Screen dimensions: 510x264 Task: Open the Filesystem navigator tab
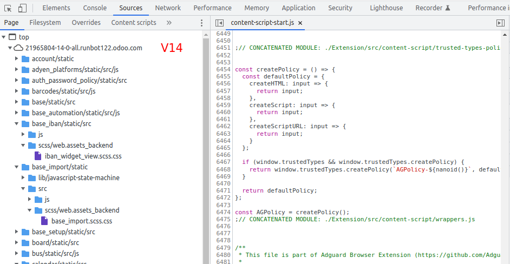45,23
